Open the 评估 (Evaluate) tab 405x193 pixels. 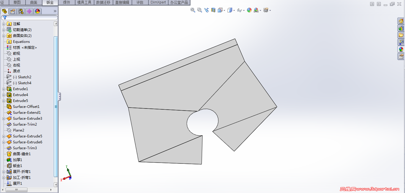pyautogui.click(x=140, y=2)
